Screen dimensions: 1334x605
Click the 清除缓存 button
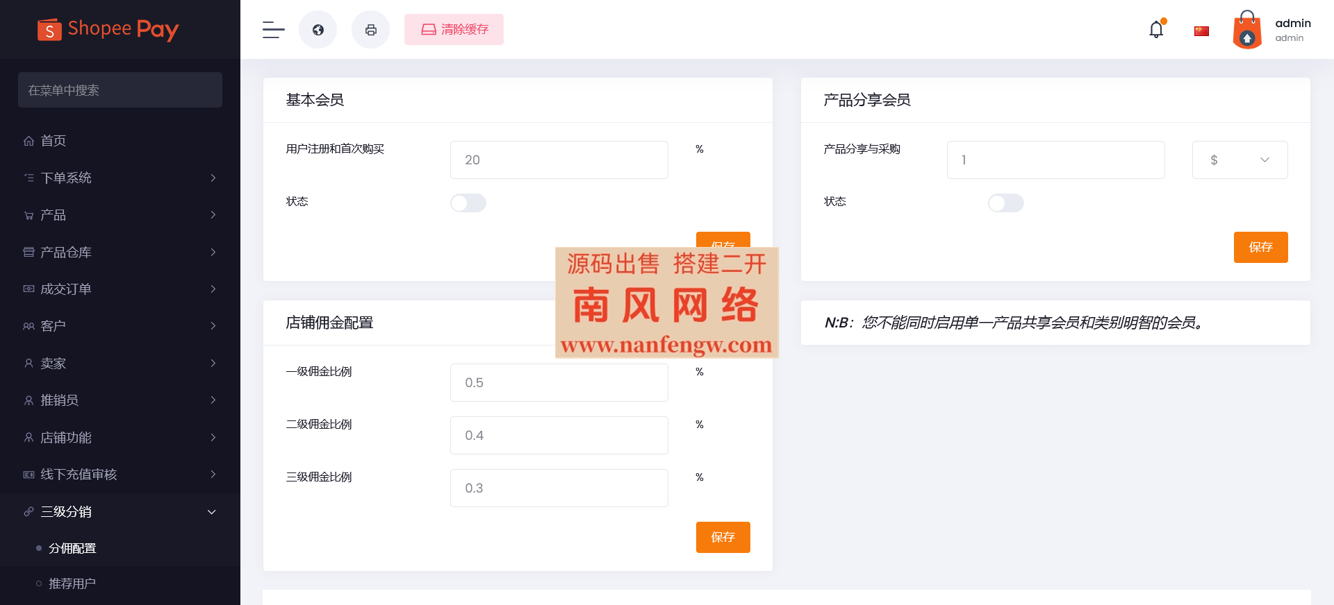point(454,30)
